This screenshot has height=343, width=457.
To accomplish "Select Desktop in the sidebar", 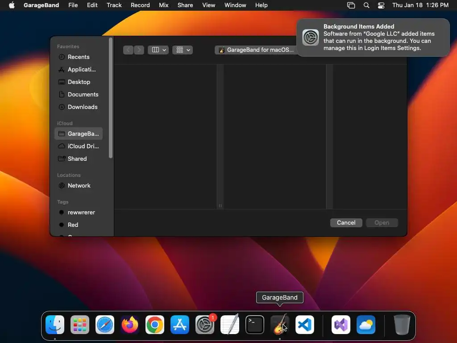I will click(79, 82).
